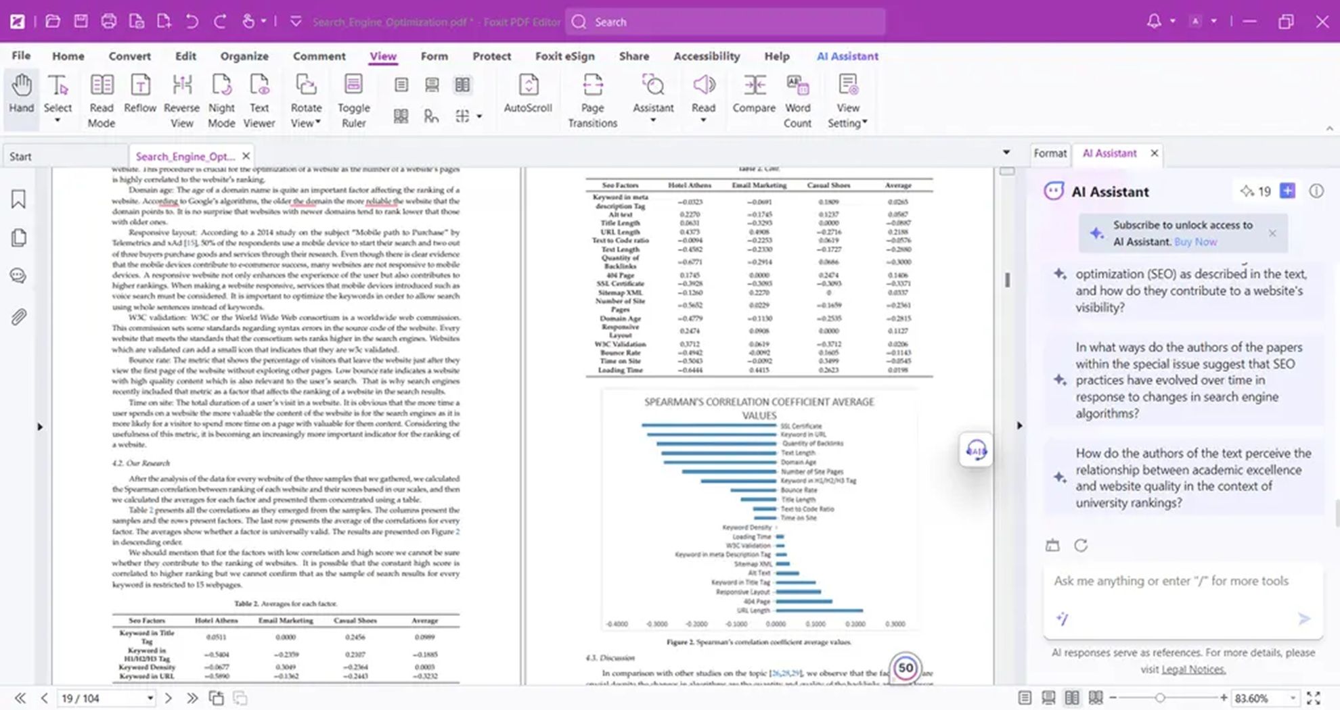Click the Search box in title bar
Viewport: 1340px width, 710px height.
pos(725,22)
